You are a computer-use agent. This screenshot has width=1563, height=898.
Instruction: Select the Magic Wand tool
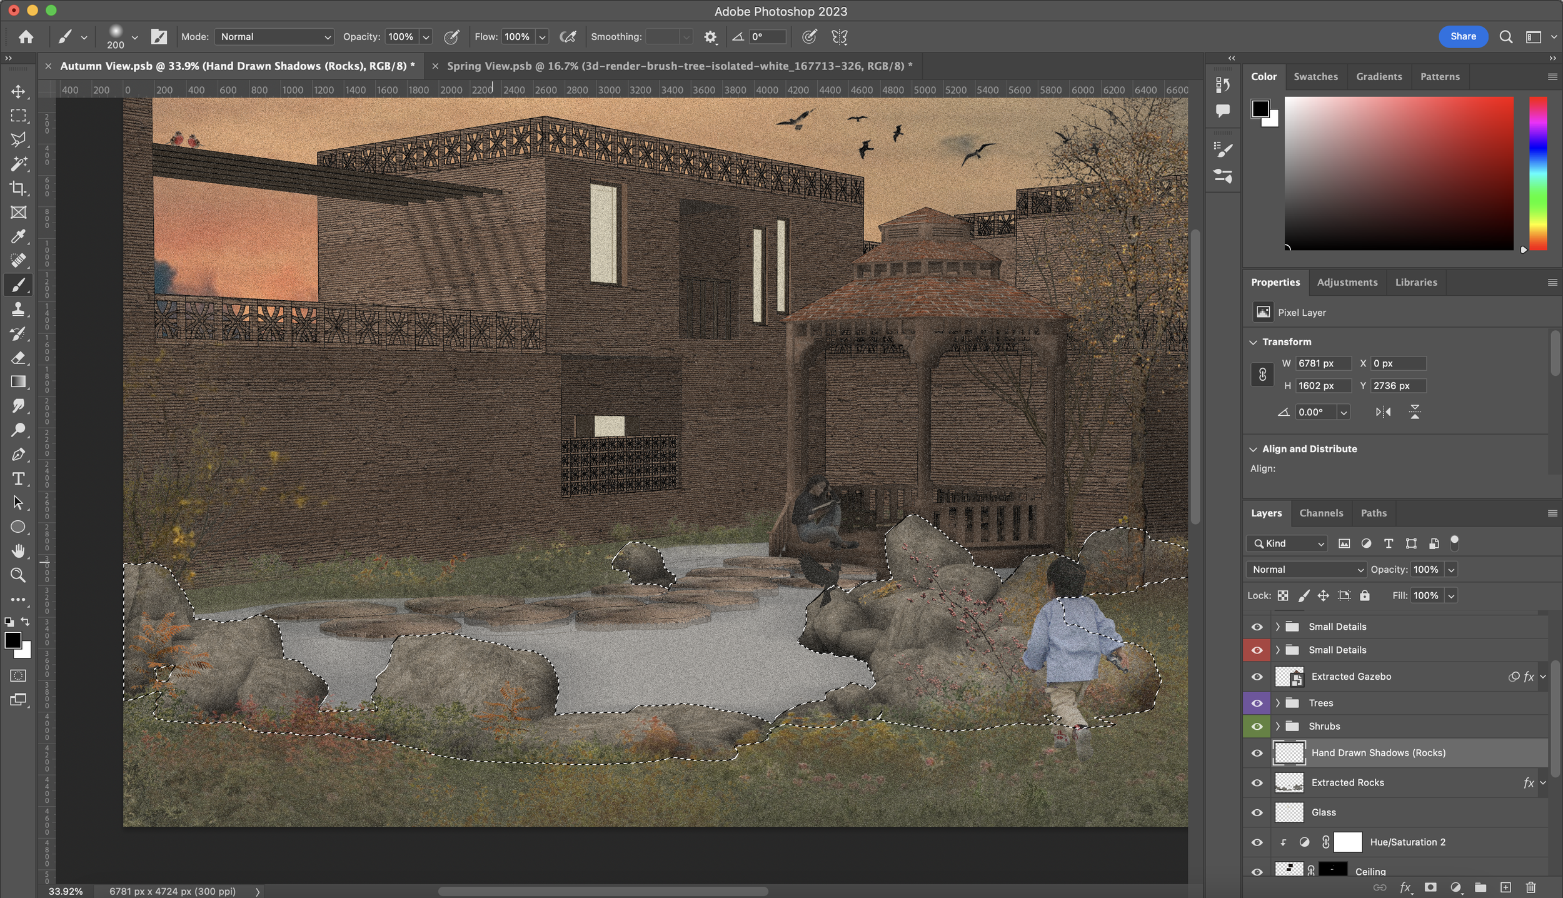coord(18,164)
